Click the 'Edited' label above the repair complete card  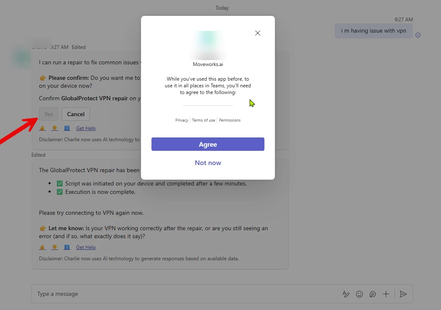(x=38, y=155)
